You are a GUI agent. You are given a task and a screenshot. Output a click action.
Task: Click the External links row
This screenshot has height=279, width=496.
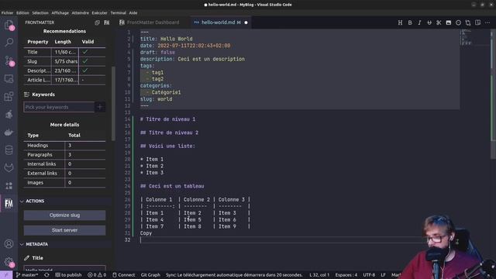tap(64, 173)
